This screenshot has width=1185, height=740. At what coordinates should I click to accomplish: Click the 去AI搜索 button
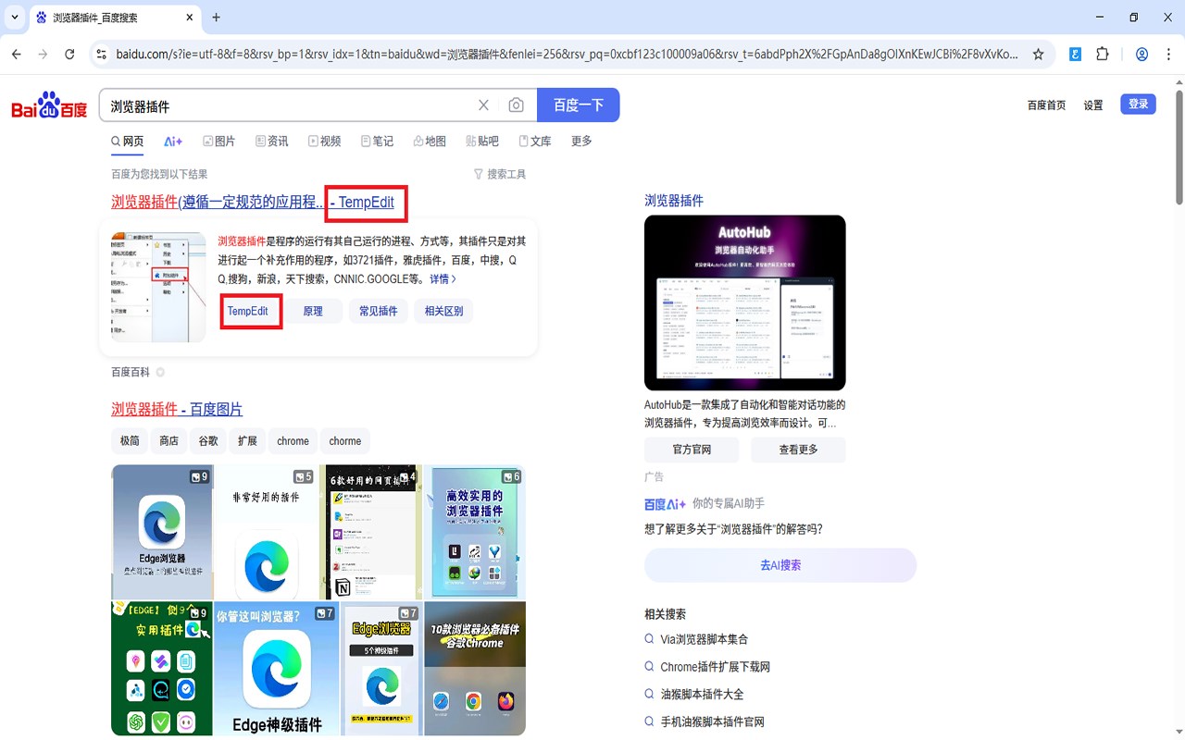[780, 565]
